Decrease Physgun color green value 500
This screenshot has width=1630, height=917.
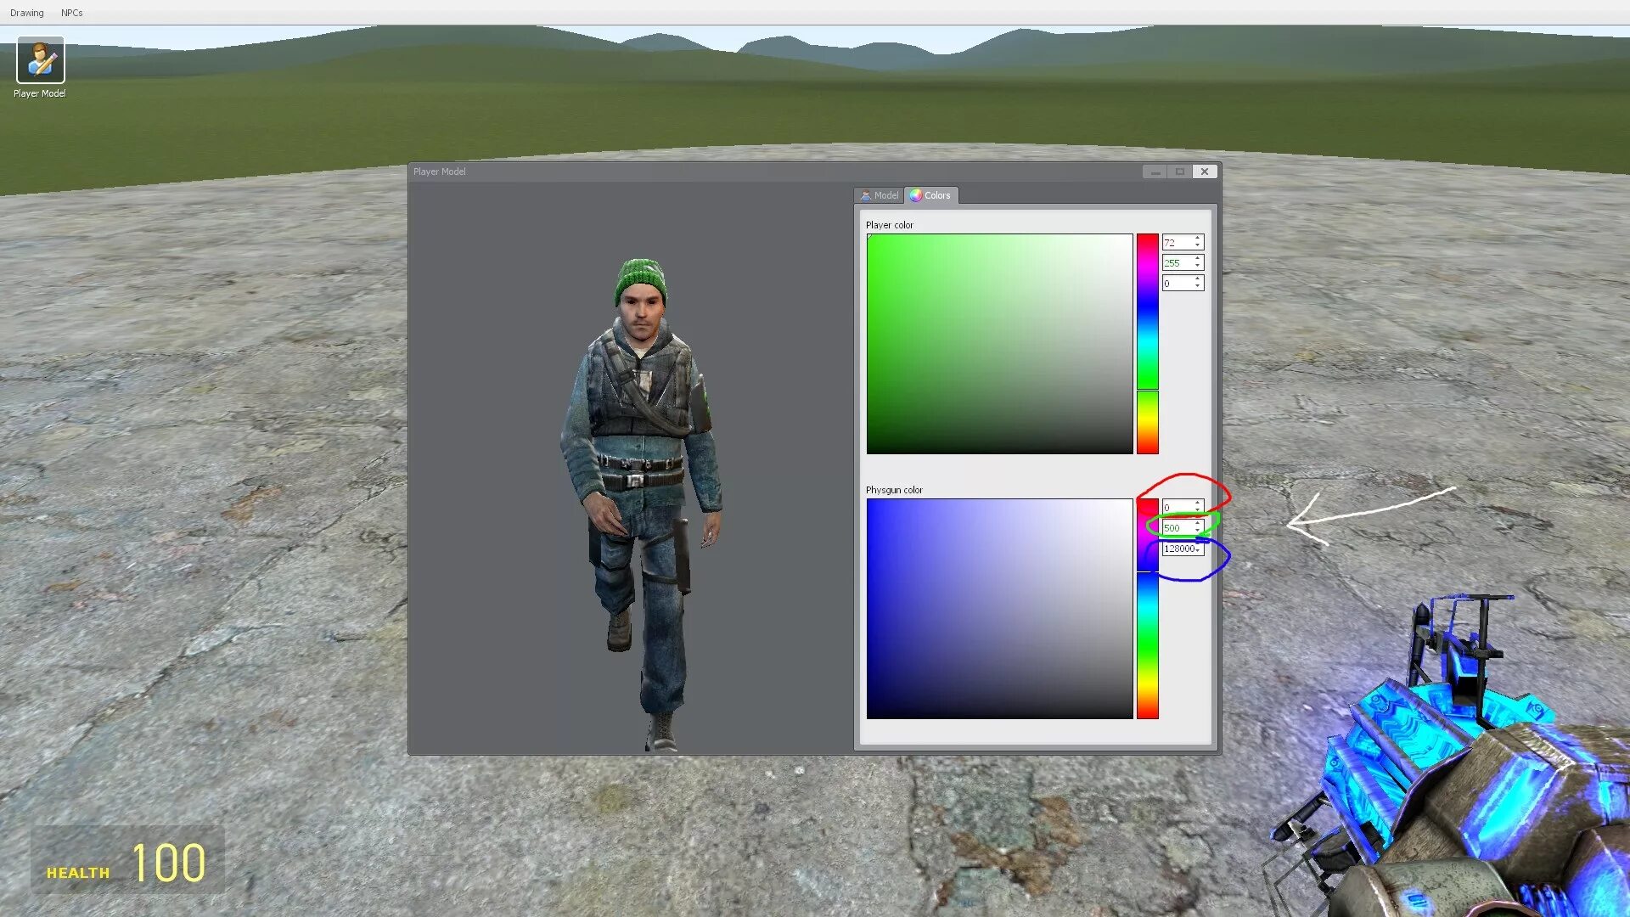tap(1198, 532)
